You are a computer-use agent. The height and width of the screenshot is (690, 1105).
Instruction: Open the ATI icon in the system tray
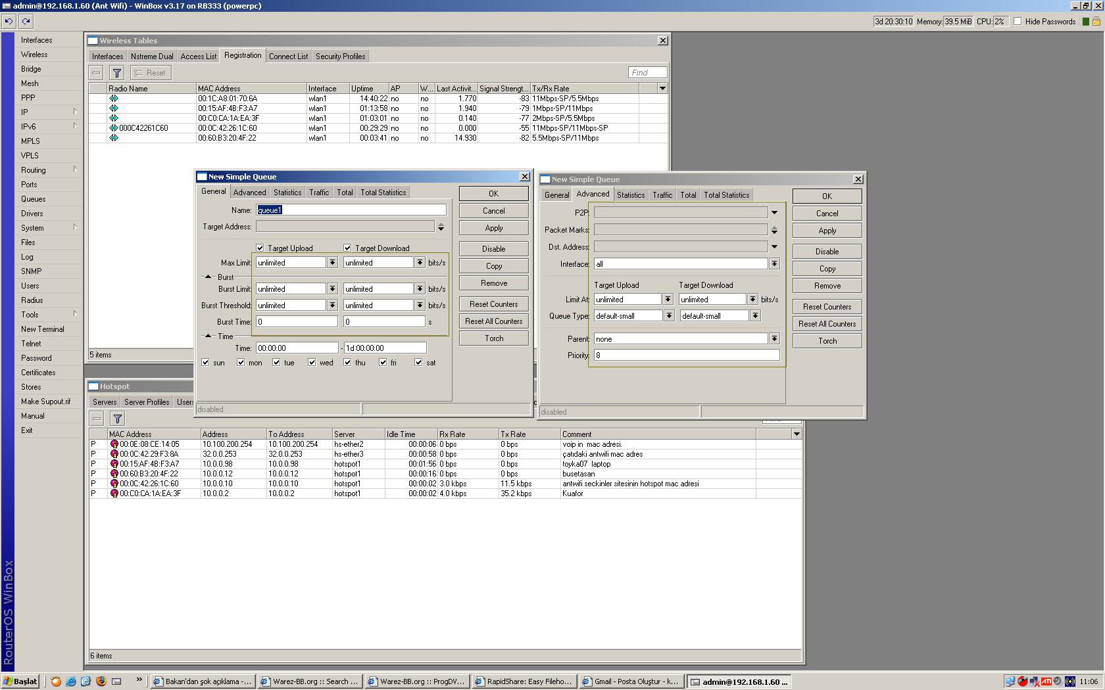tap(1046, 681)
